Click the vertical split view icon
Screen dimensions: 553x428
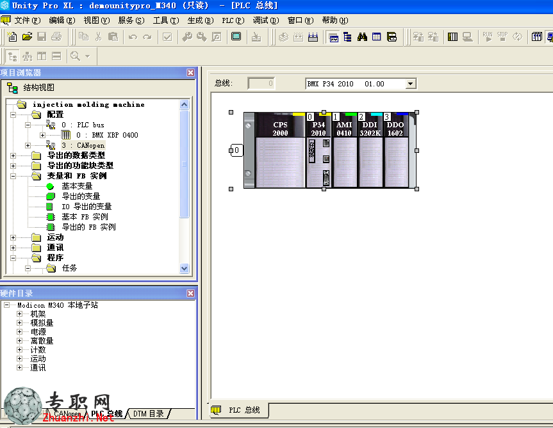coord(42,56)
